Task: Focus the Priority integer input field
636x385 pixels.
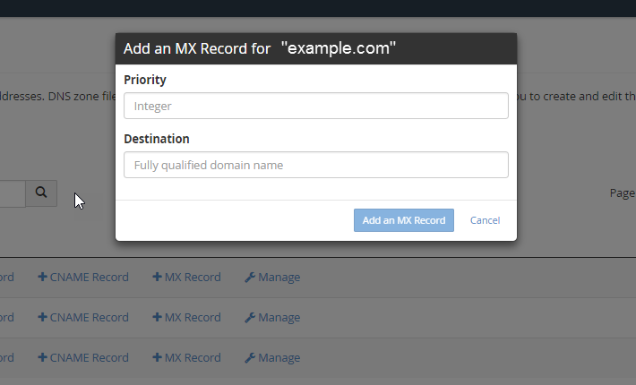Action: (315, 106)
